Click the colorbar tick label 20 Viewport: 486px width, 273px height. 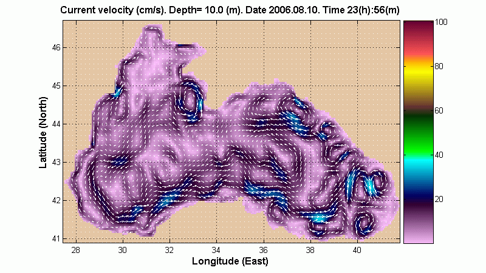pyautogui.click(x=439, y=199)
